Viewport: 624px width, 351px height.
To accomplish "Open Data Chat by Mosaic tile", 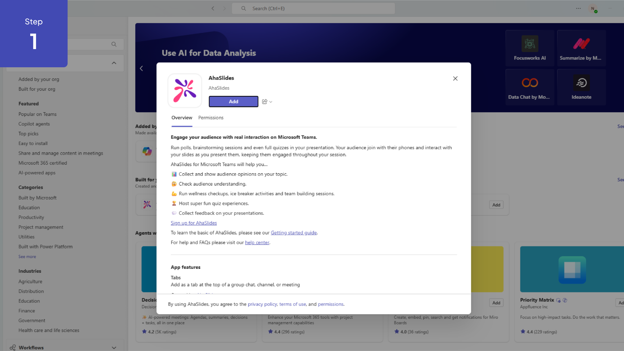I will pyautogui.click(x=529, y=86).
